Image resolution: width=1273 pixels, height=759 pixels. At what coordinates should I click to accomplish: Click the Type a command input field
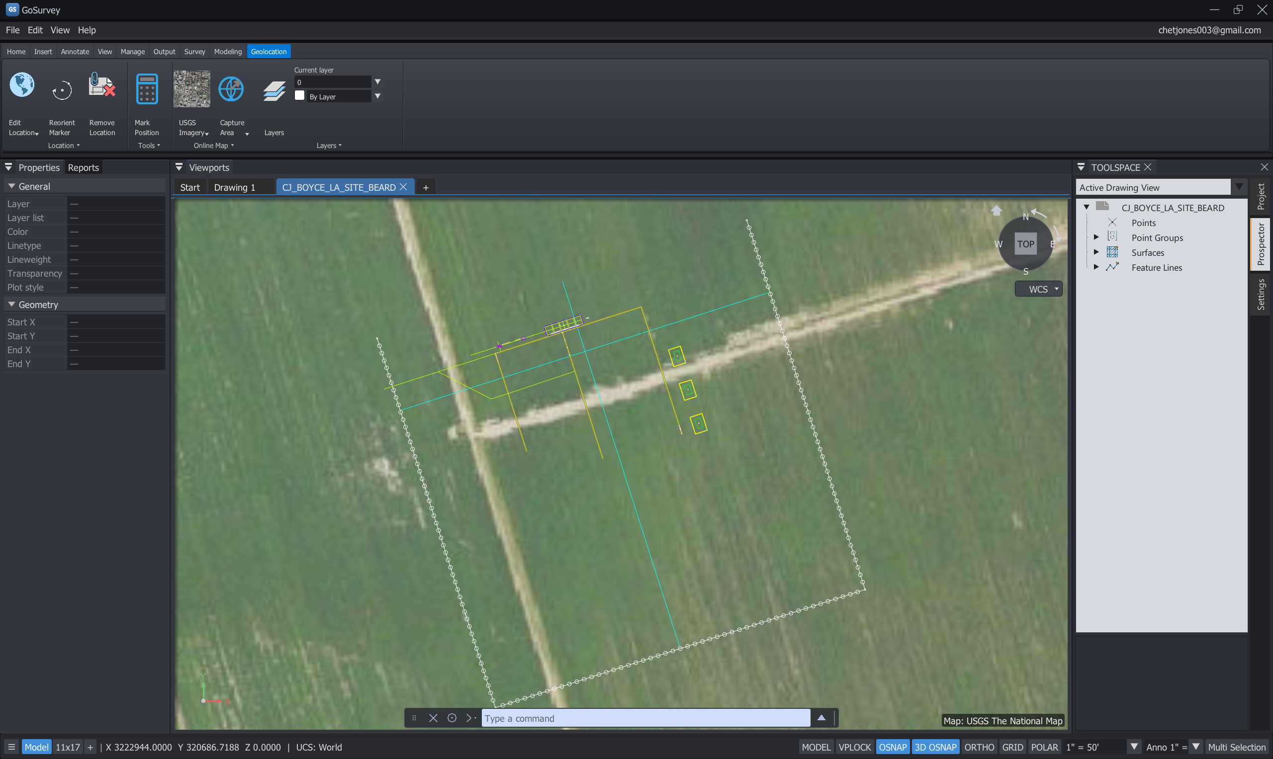[645, 718]
